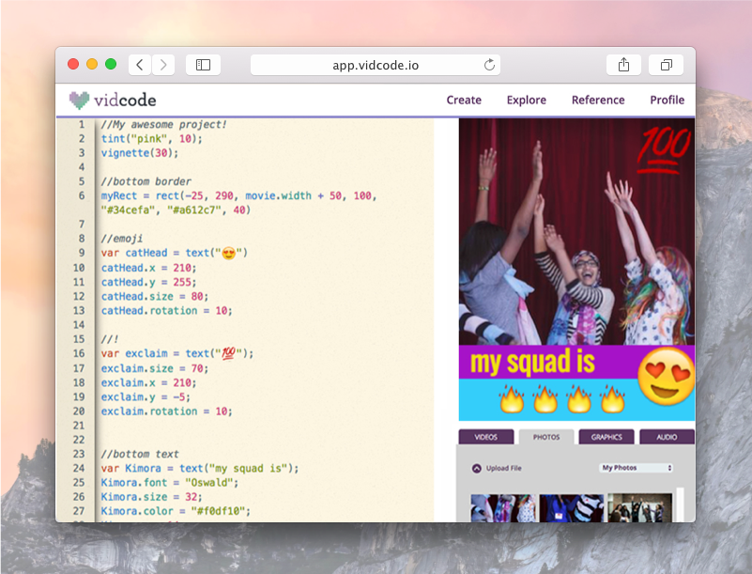The width and height of the screenshot is (752, 574).
Task: Open the Safari share icon
Action: 623,64
